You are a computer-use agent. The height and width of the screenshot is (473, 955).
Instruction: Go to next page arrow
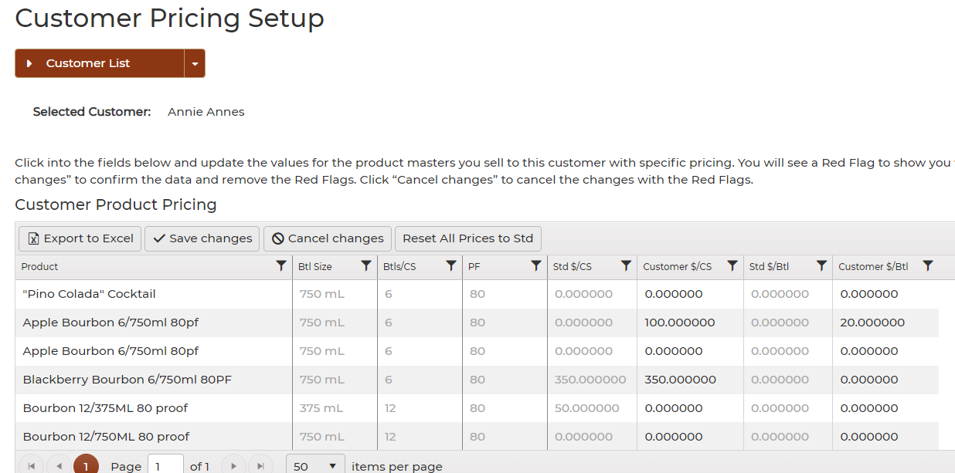tap(233, 465)
